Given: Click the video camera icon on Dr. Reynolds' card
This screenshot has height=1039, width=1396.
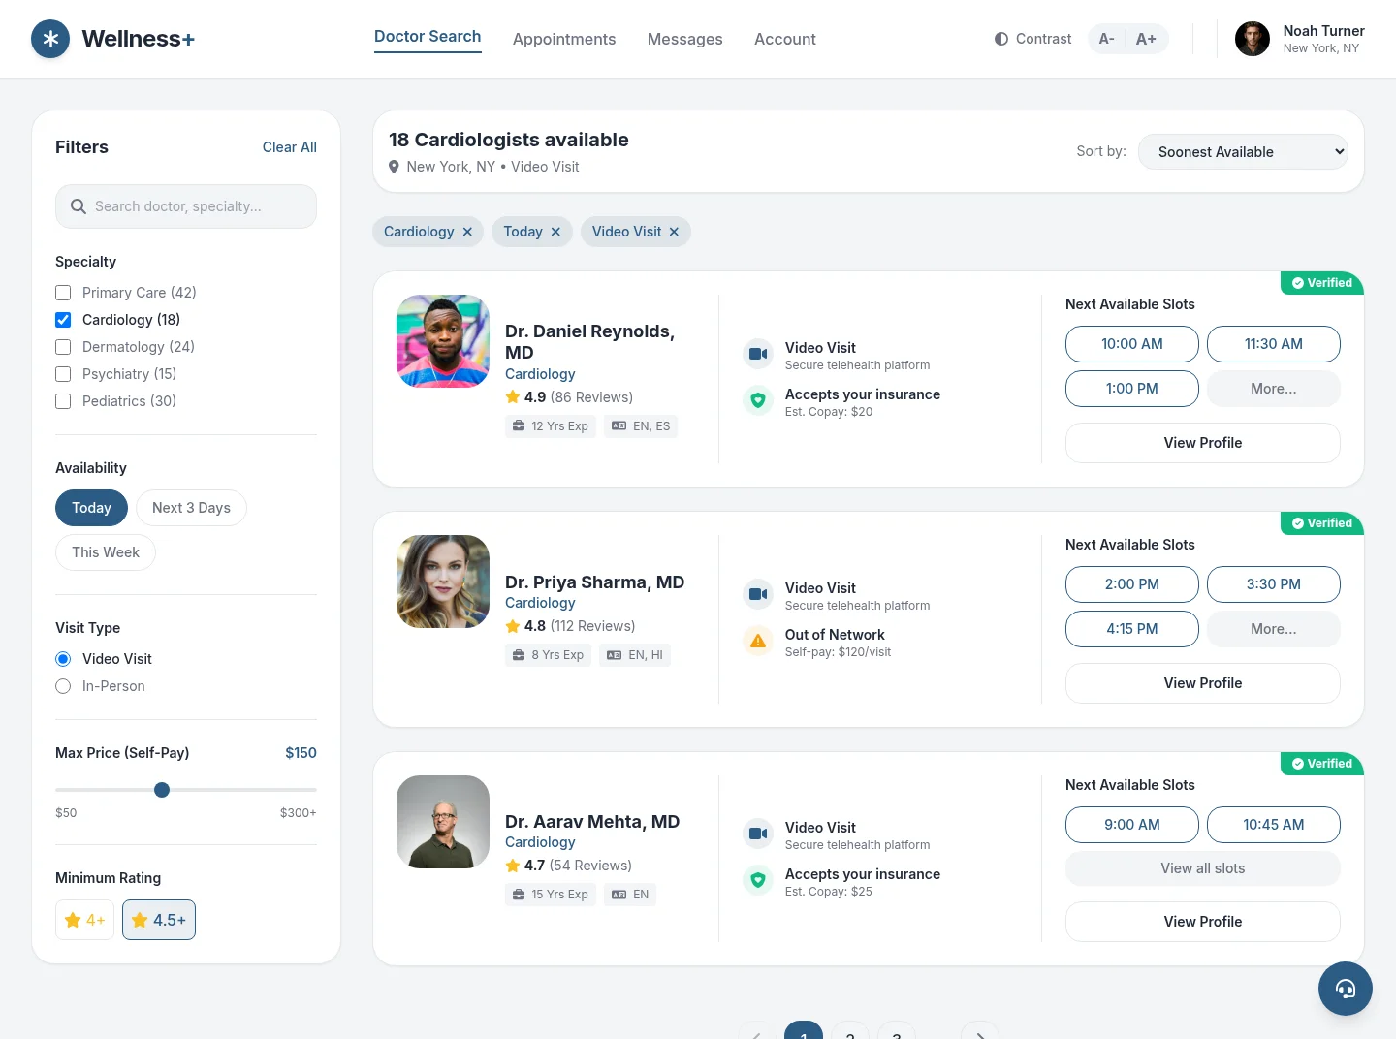Looking at the screenshot, I should tap(758, 354).
